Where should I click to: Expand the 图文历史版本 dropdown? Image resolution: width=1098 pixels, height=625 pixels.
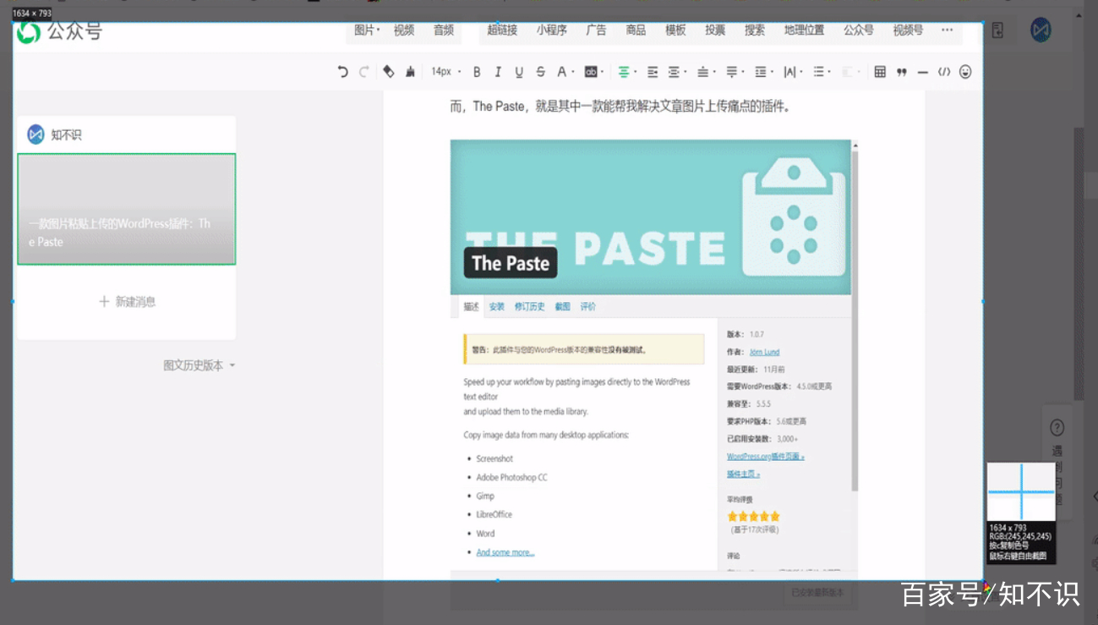click(199, 365)
